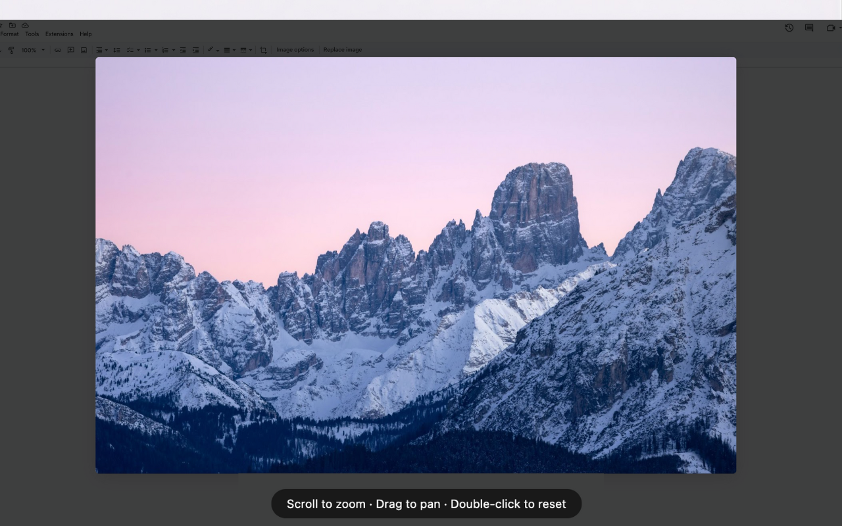
Task: Select the crop image tool
Action: click(263, 50)
